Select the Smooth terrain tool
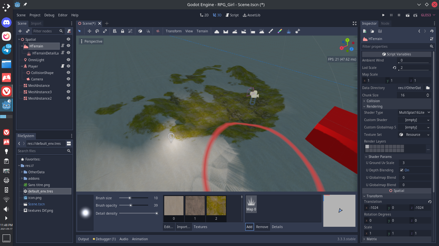 click(x=235, y=31)
